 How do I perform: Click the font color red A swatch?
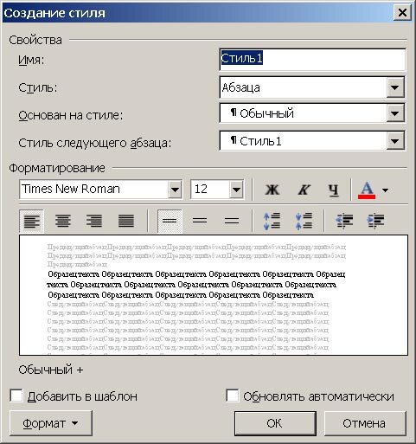[367, 190]
